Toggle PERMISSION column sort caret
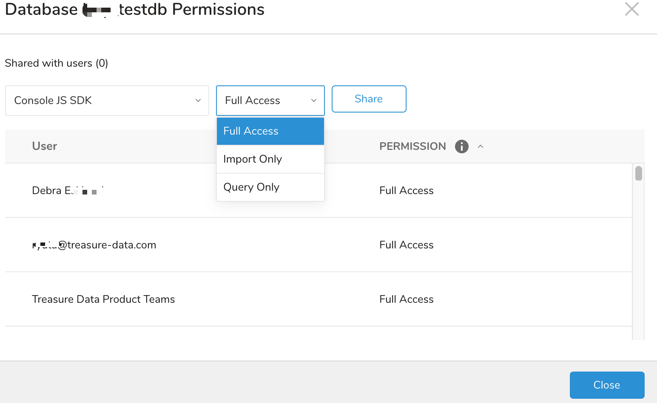657x403 pixels. click(x=481, y=147)
